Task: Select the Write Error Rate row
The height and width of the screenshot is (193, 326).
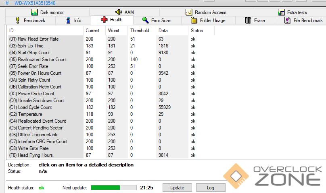Action: 111,148
